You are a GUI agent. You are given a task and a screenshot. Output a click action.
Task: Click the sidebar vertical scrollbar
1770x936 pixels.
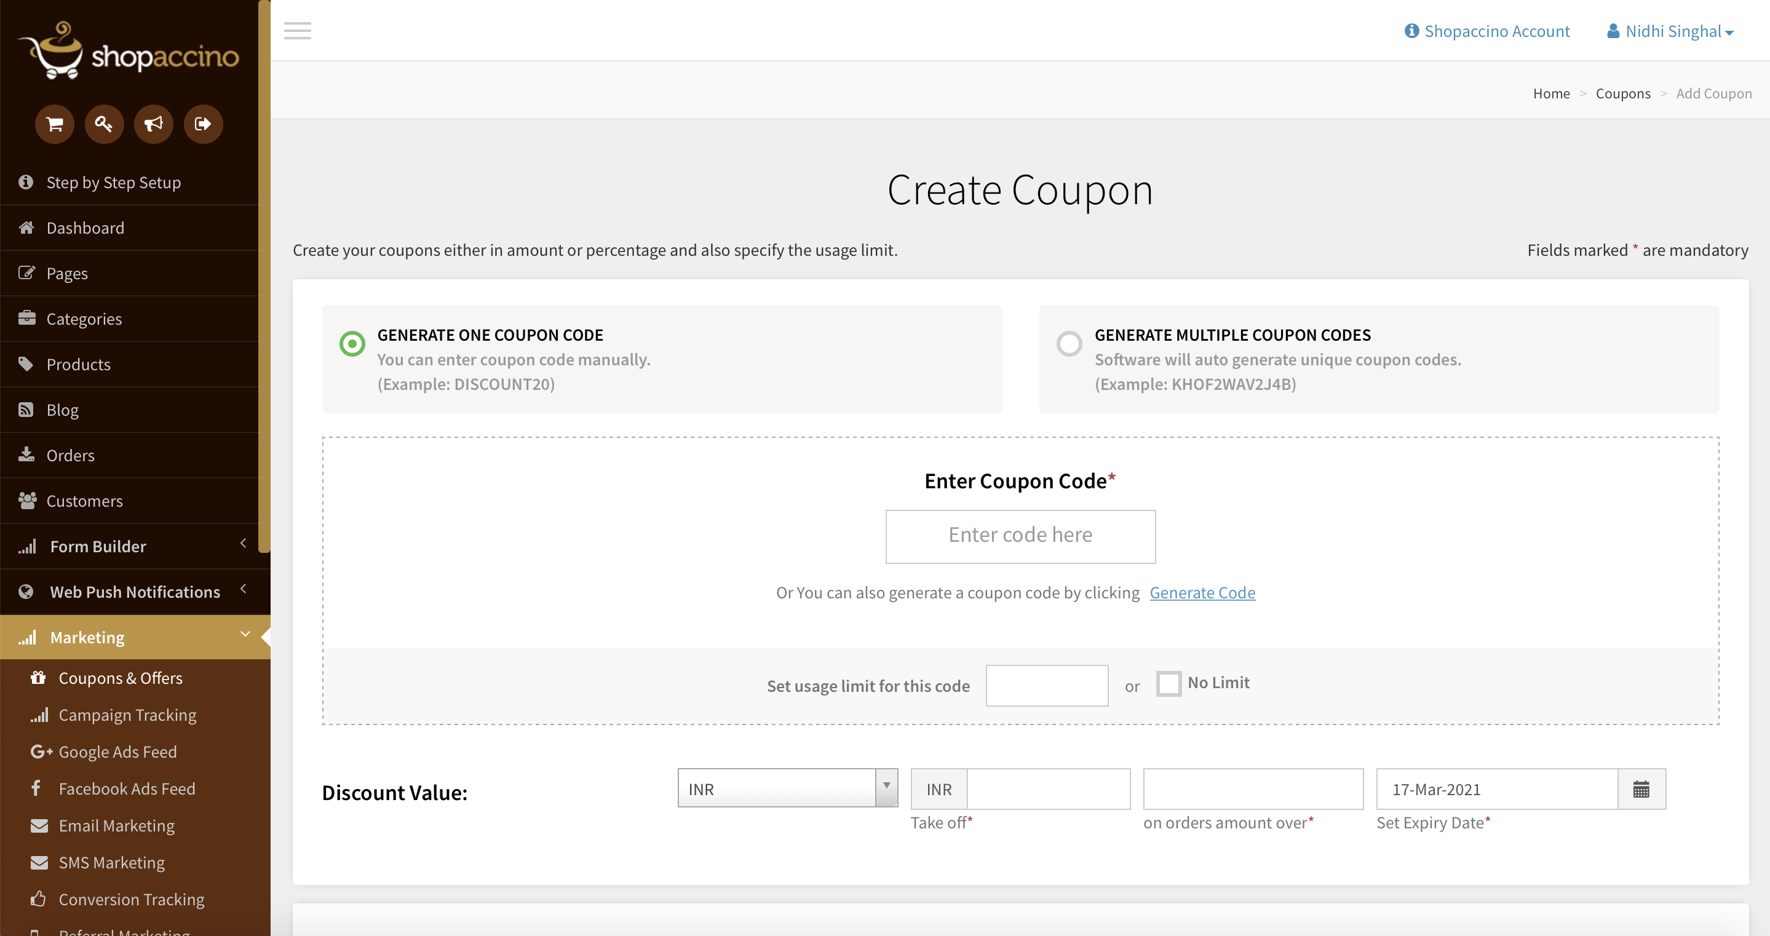coord(264,275)
